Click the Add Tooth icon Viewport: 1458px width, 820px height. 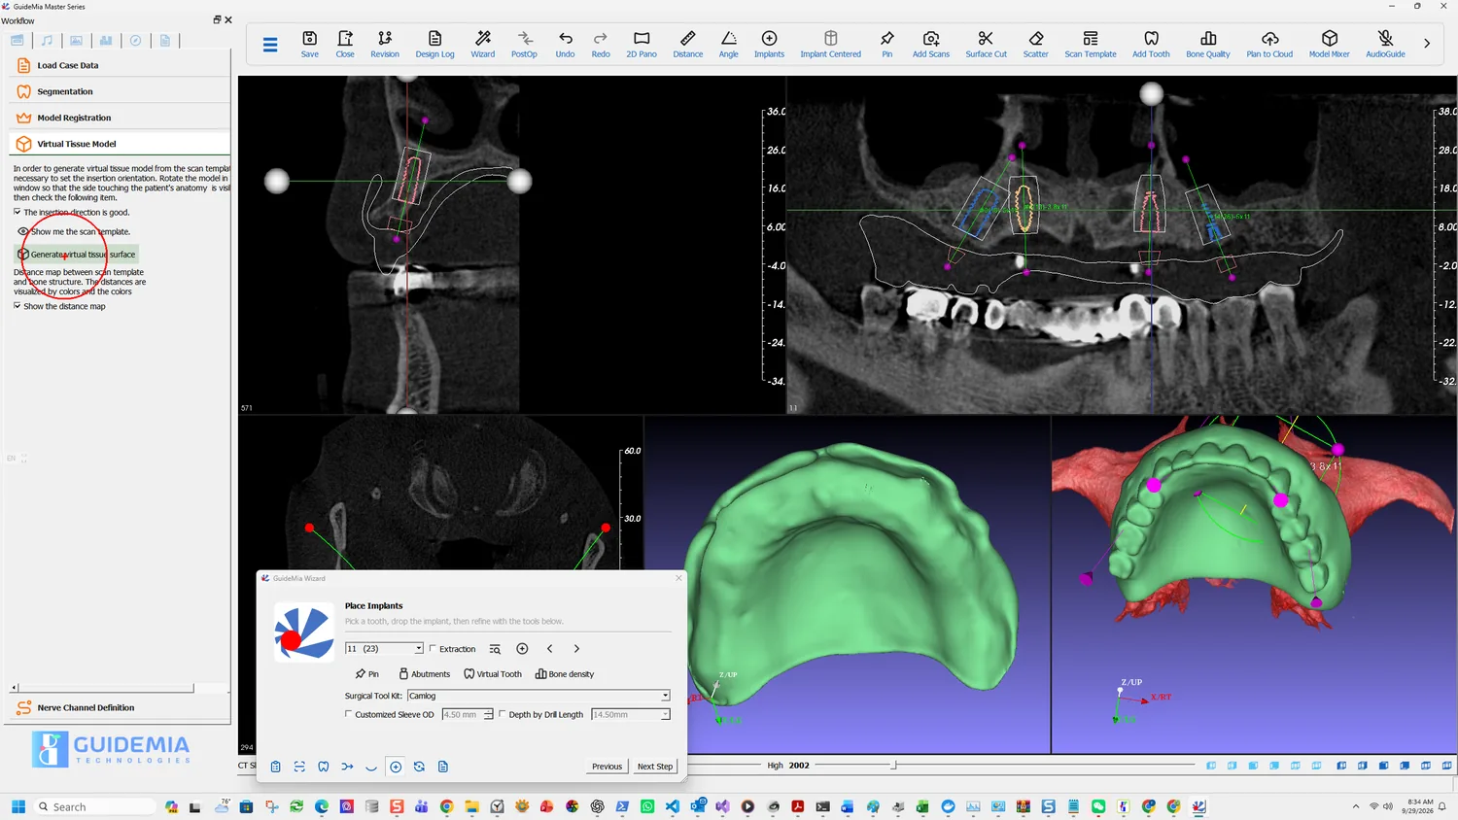tap(1151, 44)
